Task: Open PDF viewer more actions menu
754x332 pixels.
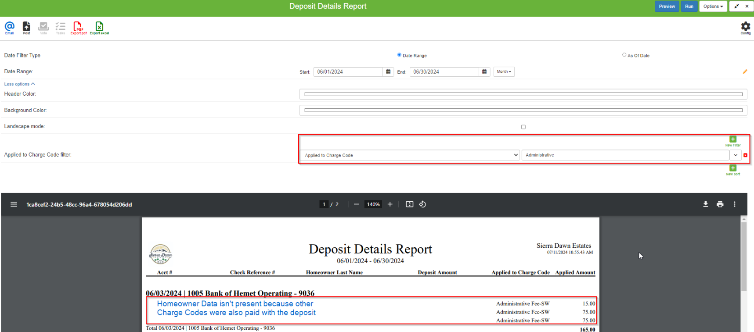Action: point(734,204)
